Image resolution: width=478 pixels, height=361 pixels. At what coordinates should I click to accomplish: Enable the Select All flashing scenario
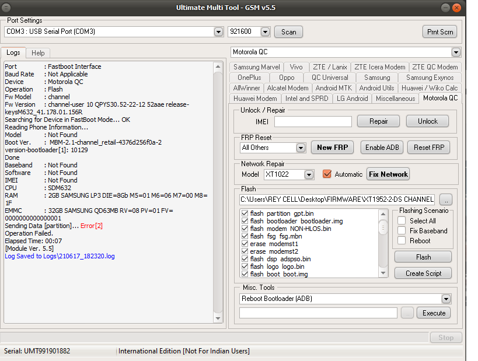click(x=402, y=220)
